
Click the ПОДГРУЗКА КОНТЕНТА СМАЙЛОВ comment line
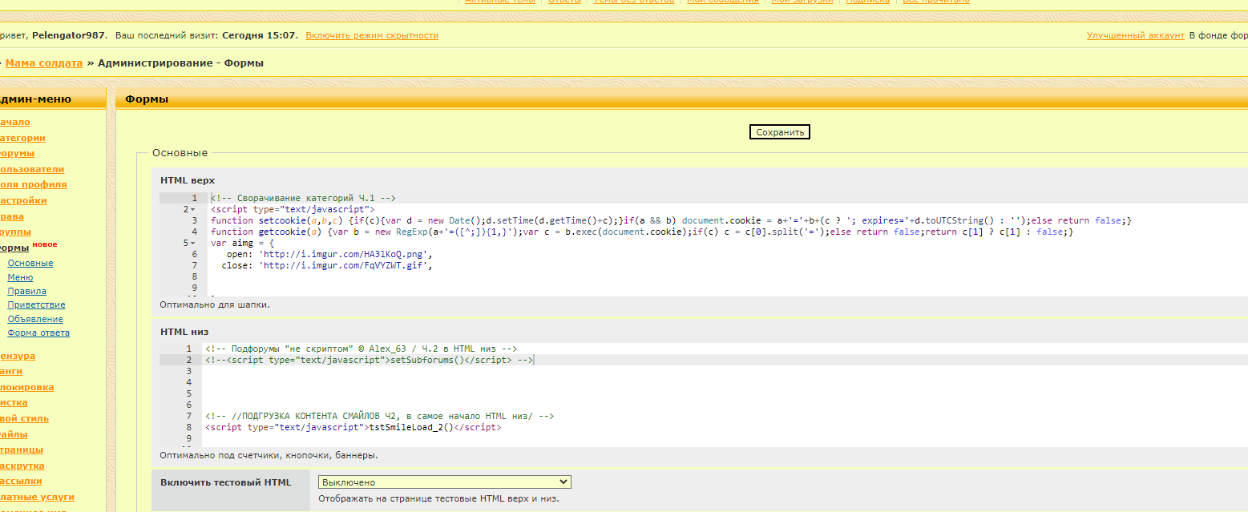coord(380,417)
